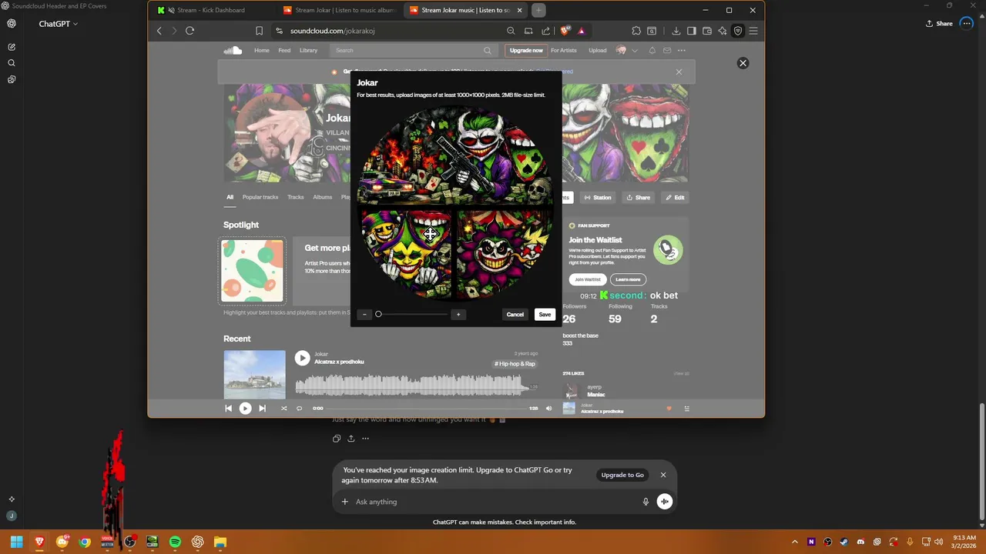Open SoundCloud messages envelope
This screenshot has width=986, height=554.
[666, 50]
